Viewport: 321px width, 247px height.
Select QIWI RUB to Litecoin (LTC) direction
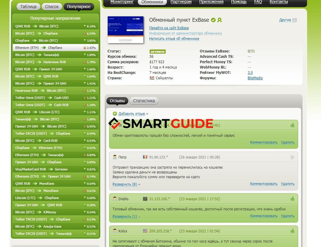click(56, 112)
